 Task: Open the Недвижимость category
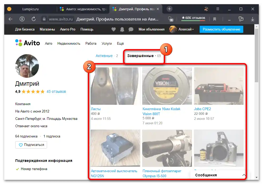pyautogui.click(x=69, y=44)
